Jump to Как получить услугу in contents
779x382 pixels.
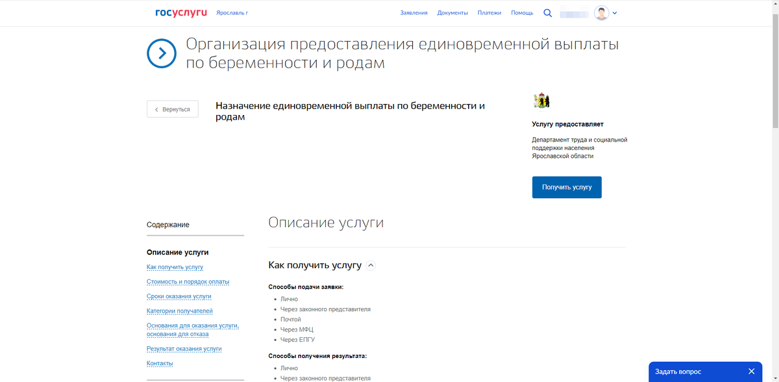175,267
